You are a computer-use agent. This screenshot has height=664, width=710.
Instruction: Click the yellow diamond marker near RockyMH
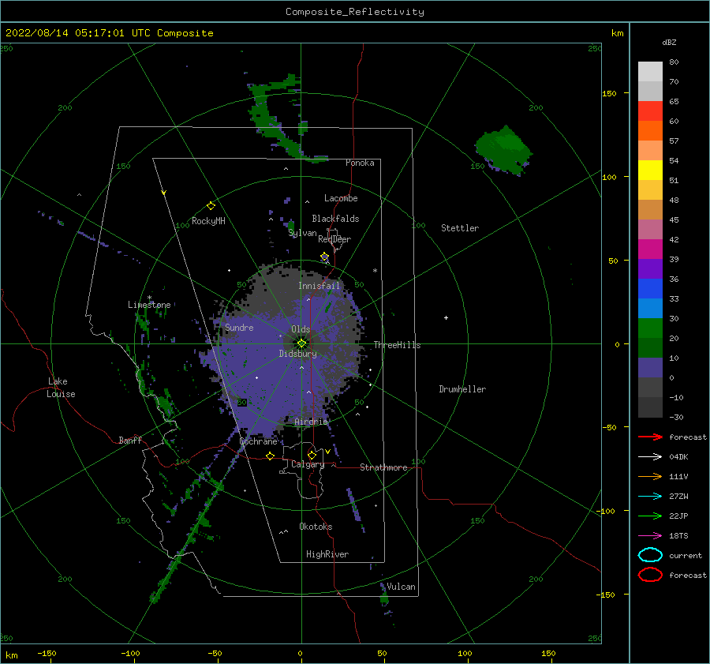pyautogui.click(x=211, y=206)
